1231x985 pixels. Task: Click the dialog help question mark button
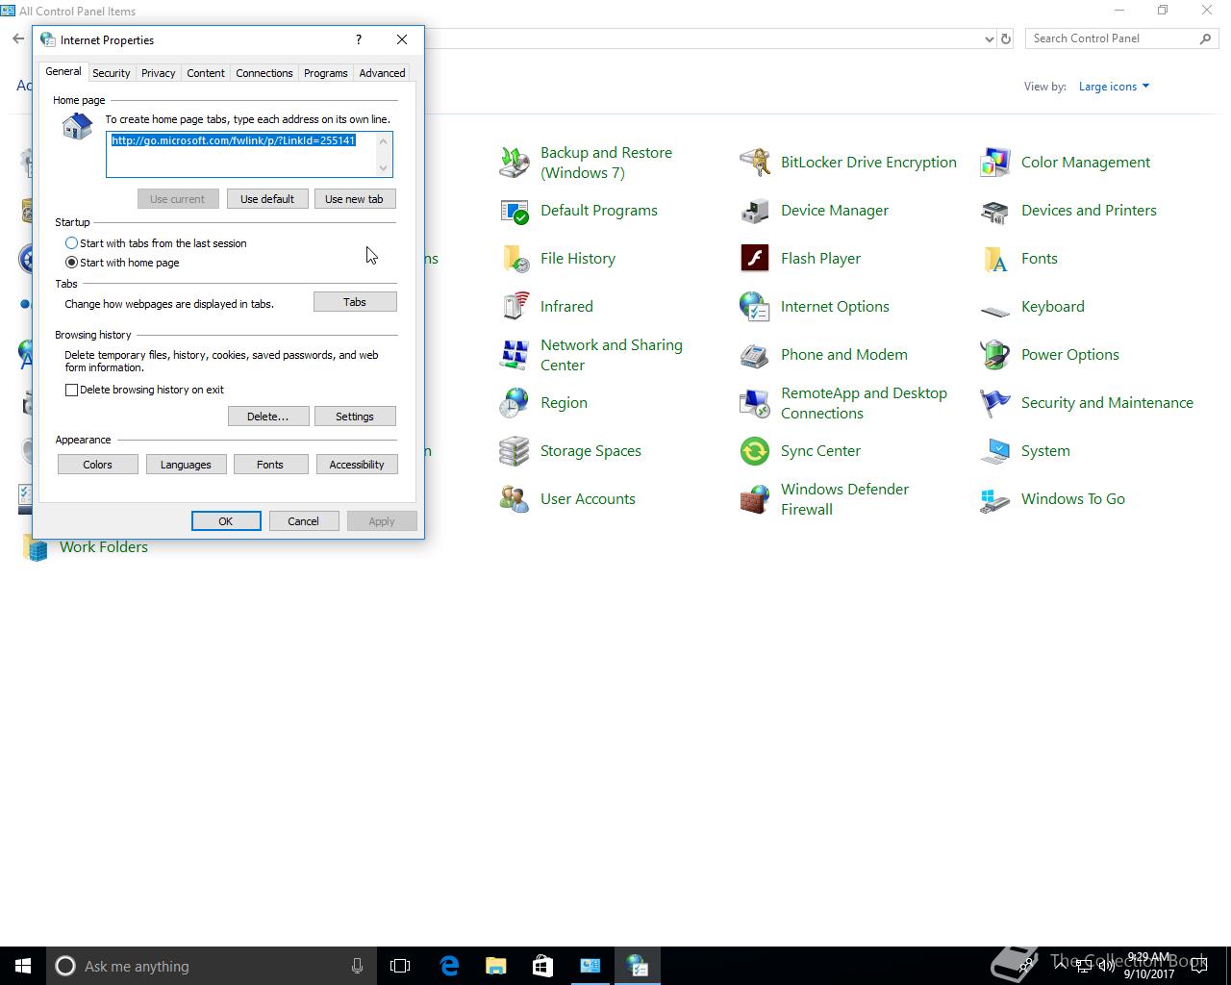point(359,39)
